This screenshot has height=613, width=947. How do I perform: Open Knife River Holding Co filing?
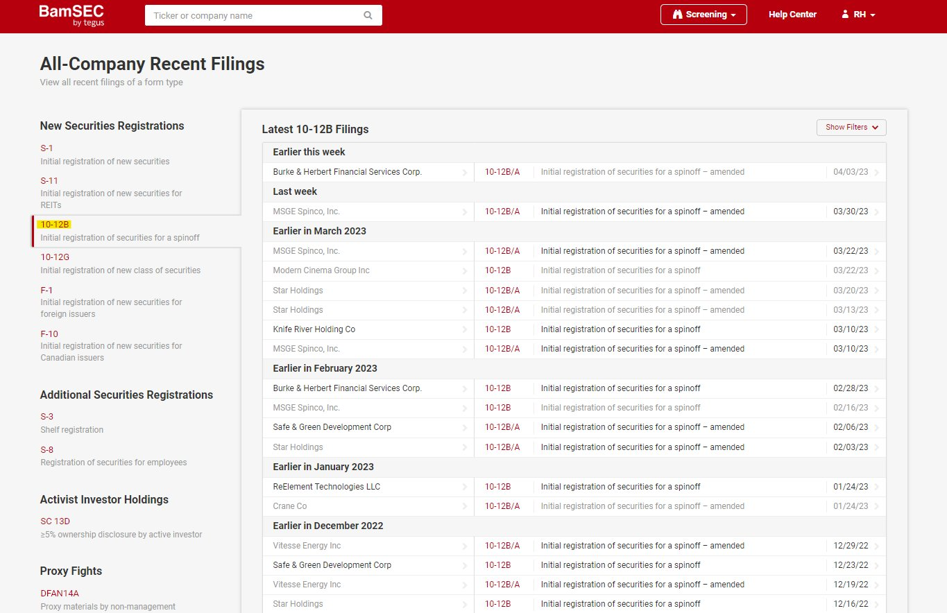click(x=574, y=329)
